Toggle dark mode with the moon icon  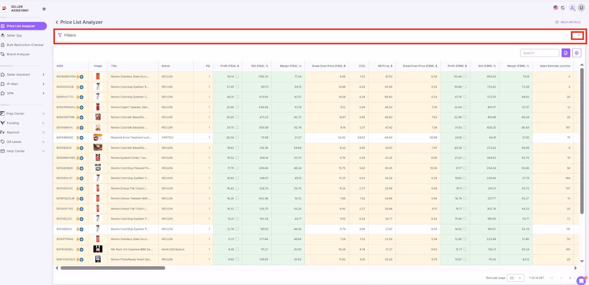click(x=563, y=8)
